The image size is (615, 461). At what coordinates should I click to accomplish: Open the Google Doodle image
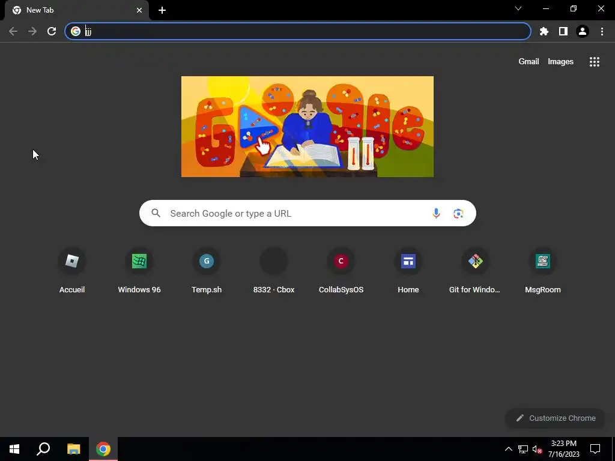[307, 127]
